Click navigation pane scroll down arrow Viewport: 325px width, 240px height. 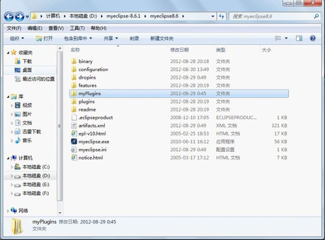[x=60, y=212]
